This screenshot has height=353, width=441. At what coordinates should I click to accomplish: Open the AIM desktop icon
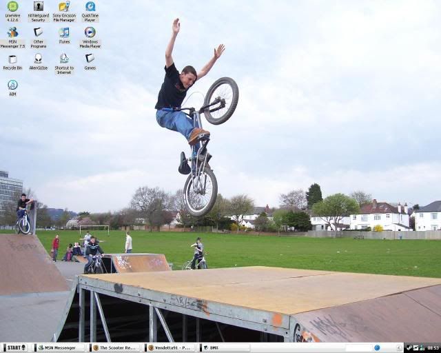point(12,88)
